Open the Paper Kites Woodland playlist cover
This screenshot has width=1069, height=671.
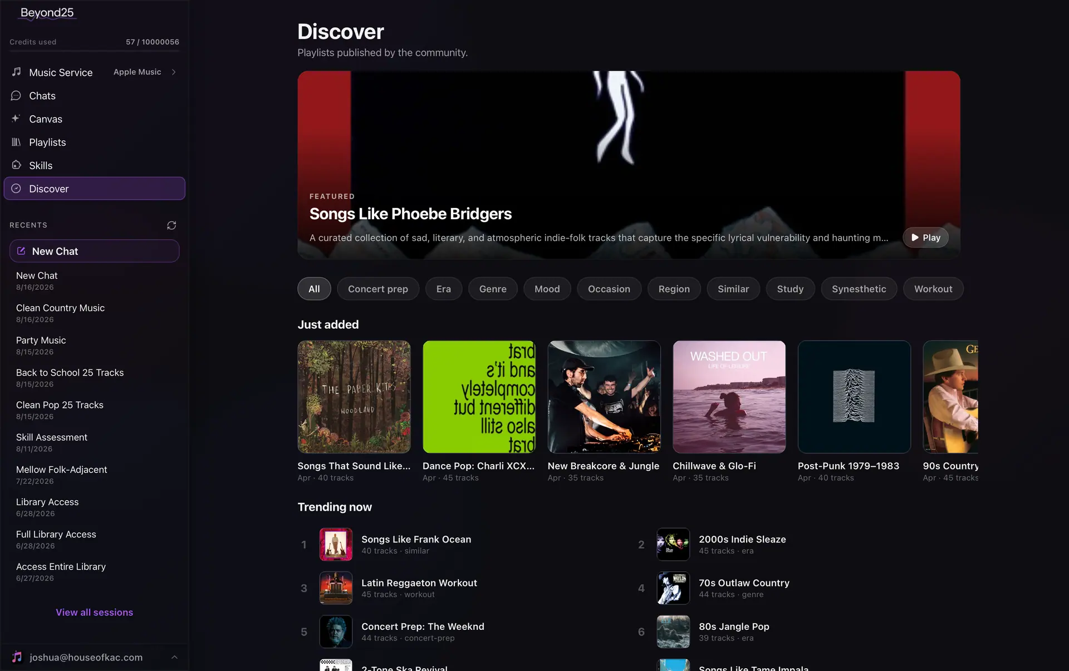354,397
